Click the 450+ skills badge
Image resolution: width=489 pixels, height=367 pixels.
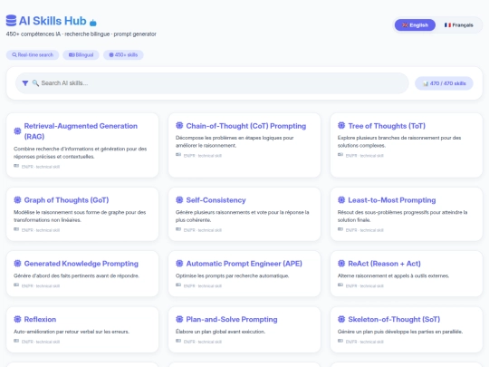(123, 55)
